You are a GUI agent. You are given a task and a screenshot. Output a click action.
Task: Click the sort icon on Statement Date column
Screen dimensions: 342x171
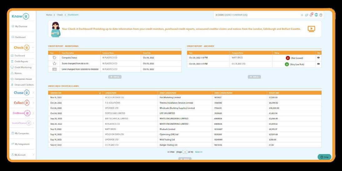[x=100, y=93]
